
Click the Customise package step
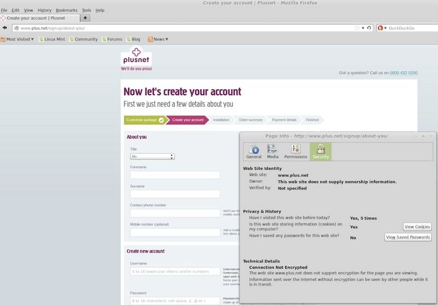(145, 120)
